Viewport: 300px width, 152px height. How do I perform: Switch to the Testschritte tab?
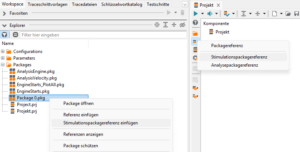tap(158, 4)
